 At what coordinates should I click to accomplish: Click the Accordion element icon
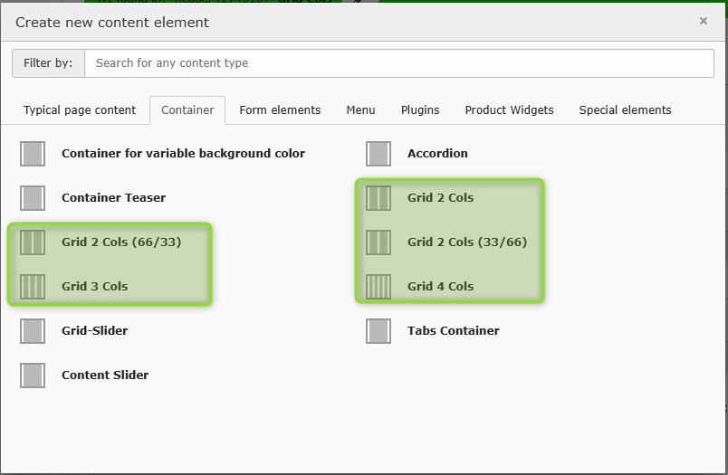pos(378,154)
